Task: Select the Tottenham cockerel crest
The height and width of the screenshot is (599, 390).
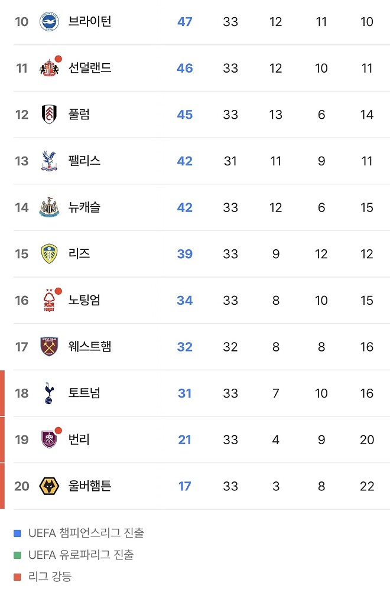Action: (x=50, y=393)
